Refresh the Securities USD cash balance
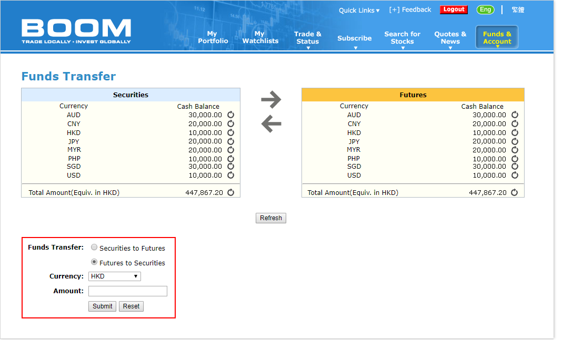Image resolution: width=563 pixels, height=361 pixels. pos(231,175)
